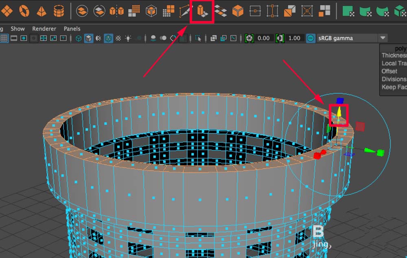Click the Reduce grid-to-squares shelf icon

tap(168, 11)
